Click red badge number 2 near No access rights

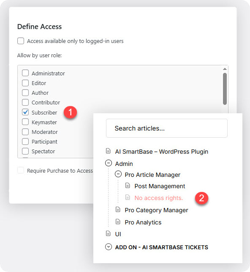[x=201, y=198]
